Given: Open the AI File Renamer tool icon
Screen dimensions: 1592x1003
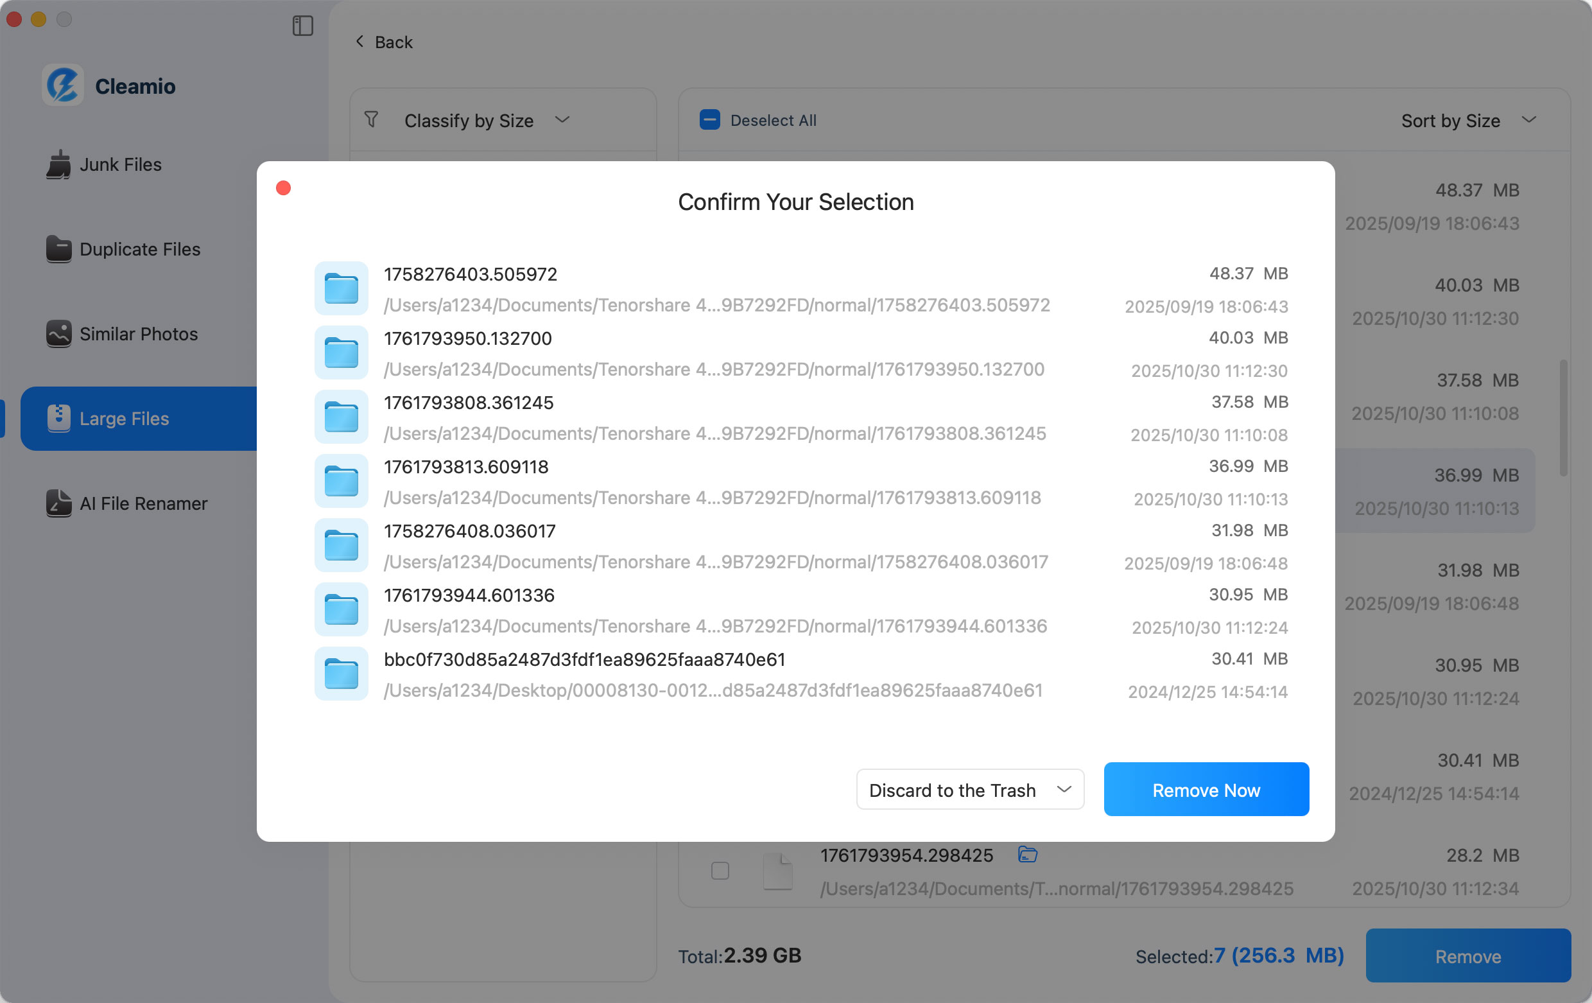Looking at the screenshot, I should [x=59, y=503].
